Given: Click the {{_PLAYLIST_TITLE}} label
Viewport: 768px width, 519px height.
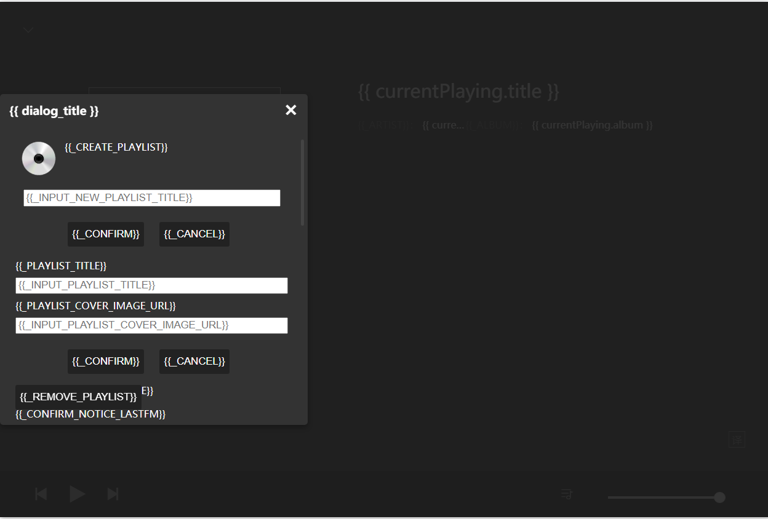Looking at the screenshot, I should click(x=61, y=266).
